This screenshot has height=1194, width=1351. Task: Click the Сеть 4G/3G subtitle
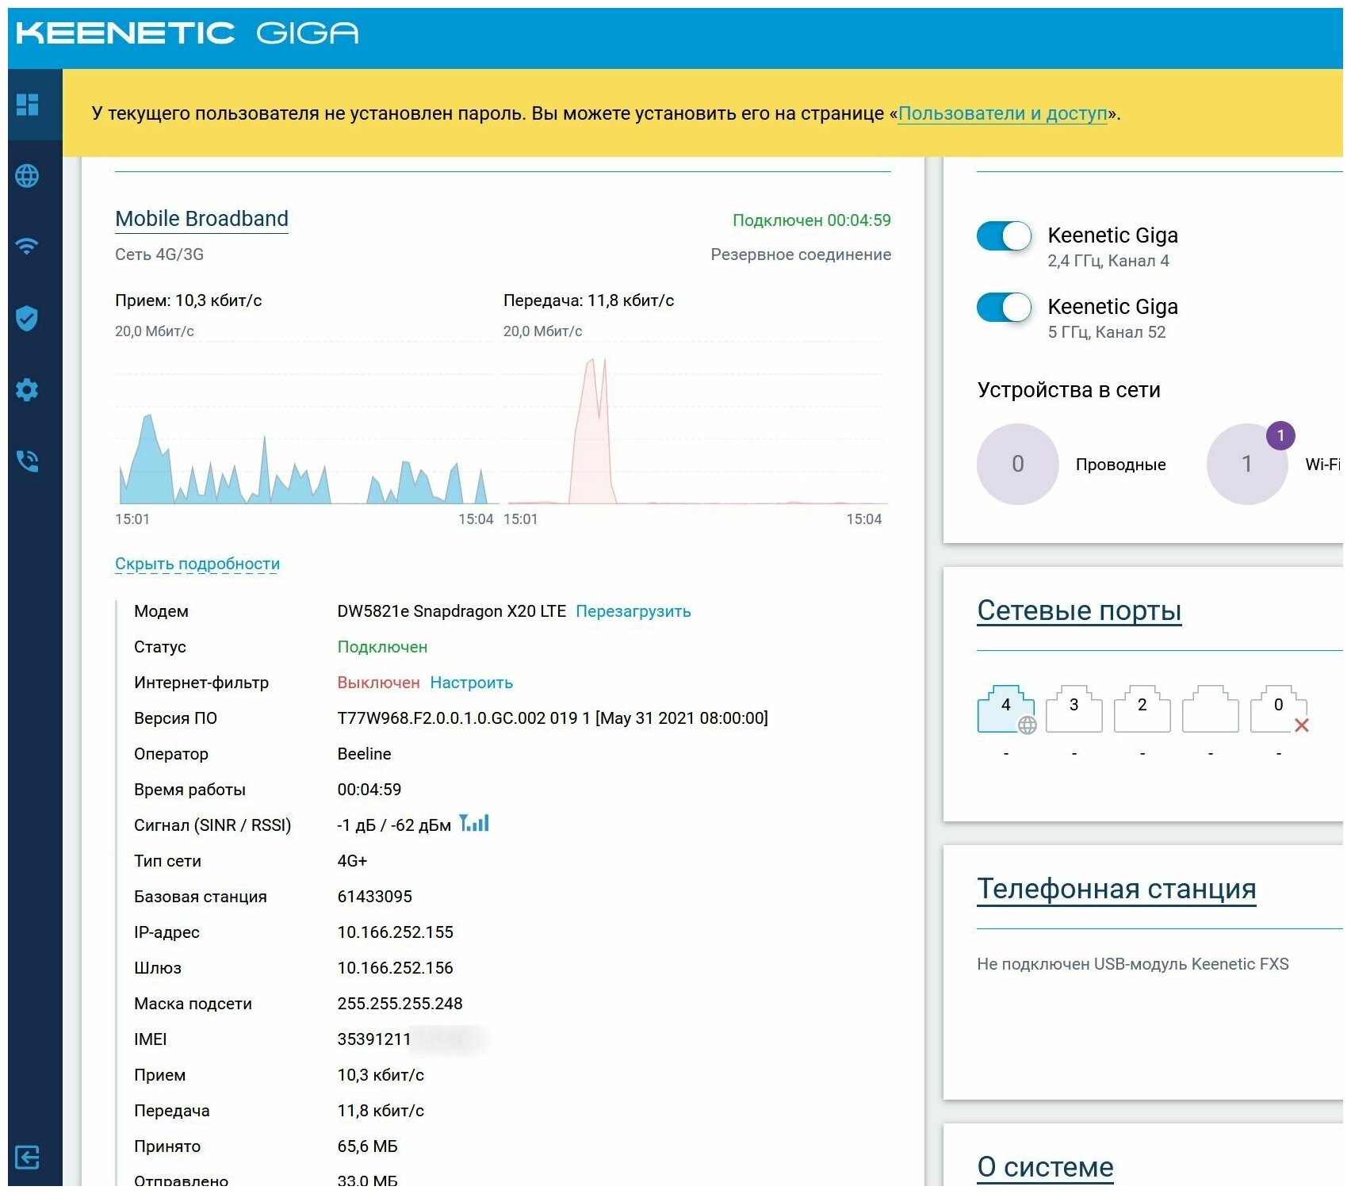pos(159,254)
